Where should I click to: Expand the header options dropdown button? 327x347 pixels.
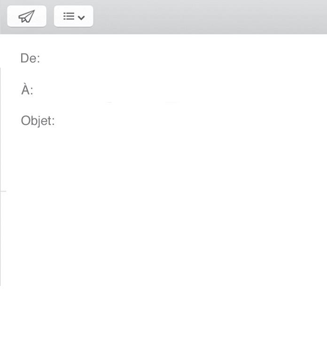(x=73, y=16)
